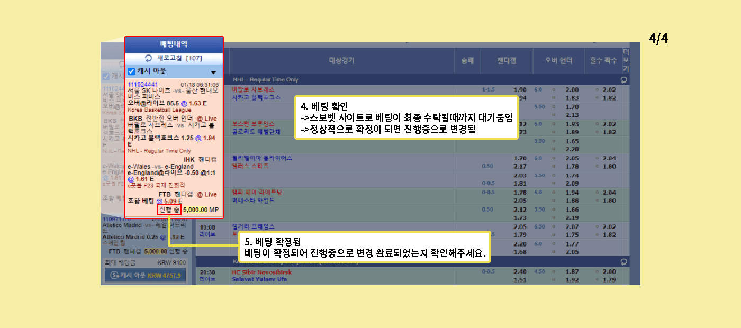
Task: Click the 승패 column header
Action: [467, 60]
